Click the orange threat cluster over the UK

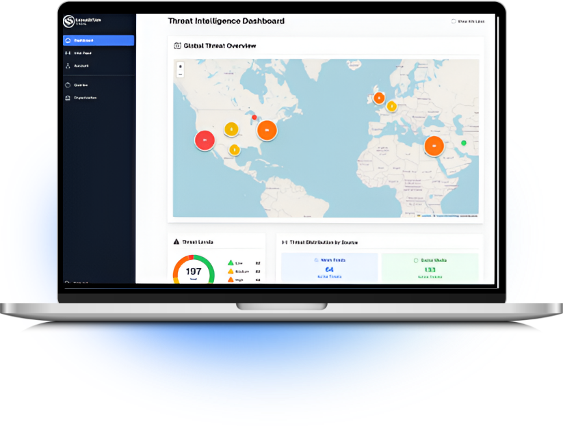(378, 97)
